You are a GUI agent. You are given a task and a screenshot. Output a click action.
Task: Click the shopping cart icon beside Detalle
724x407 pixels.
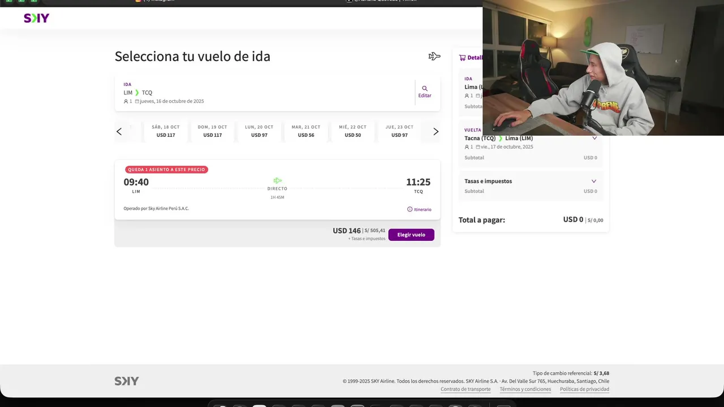[462, 58]
